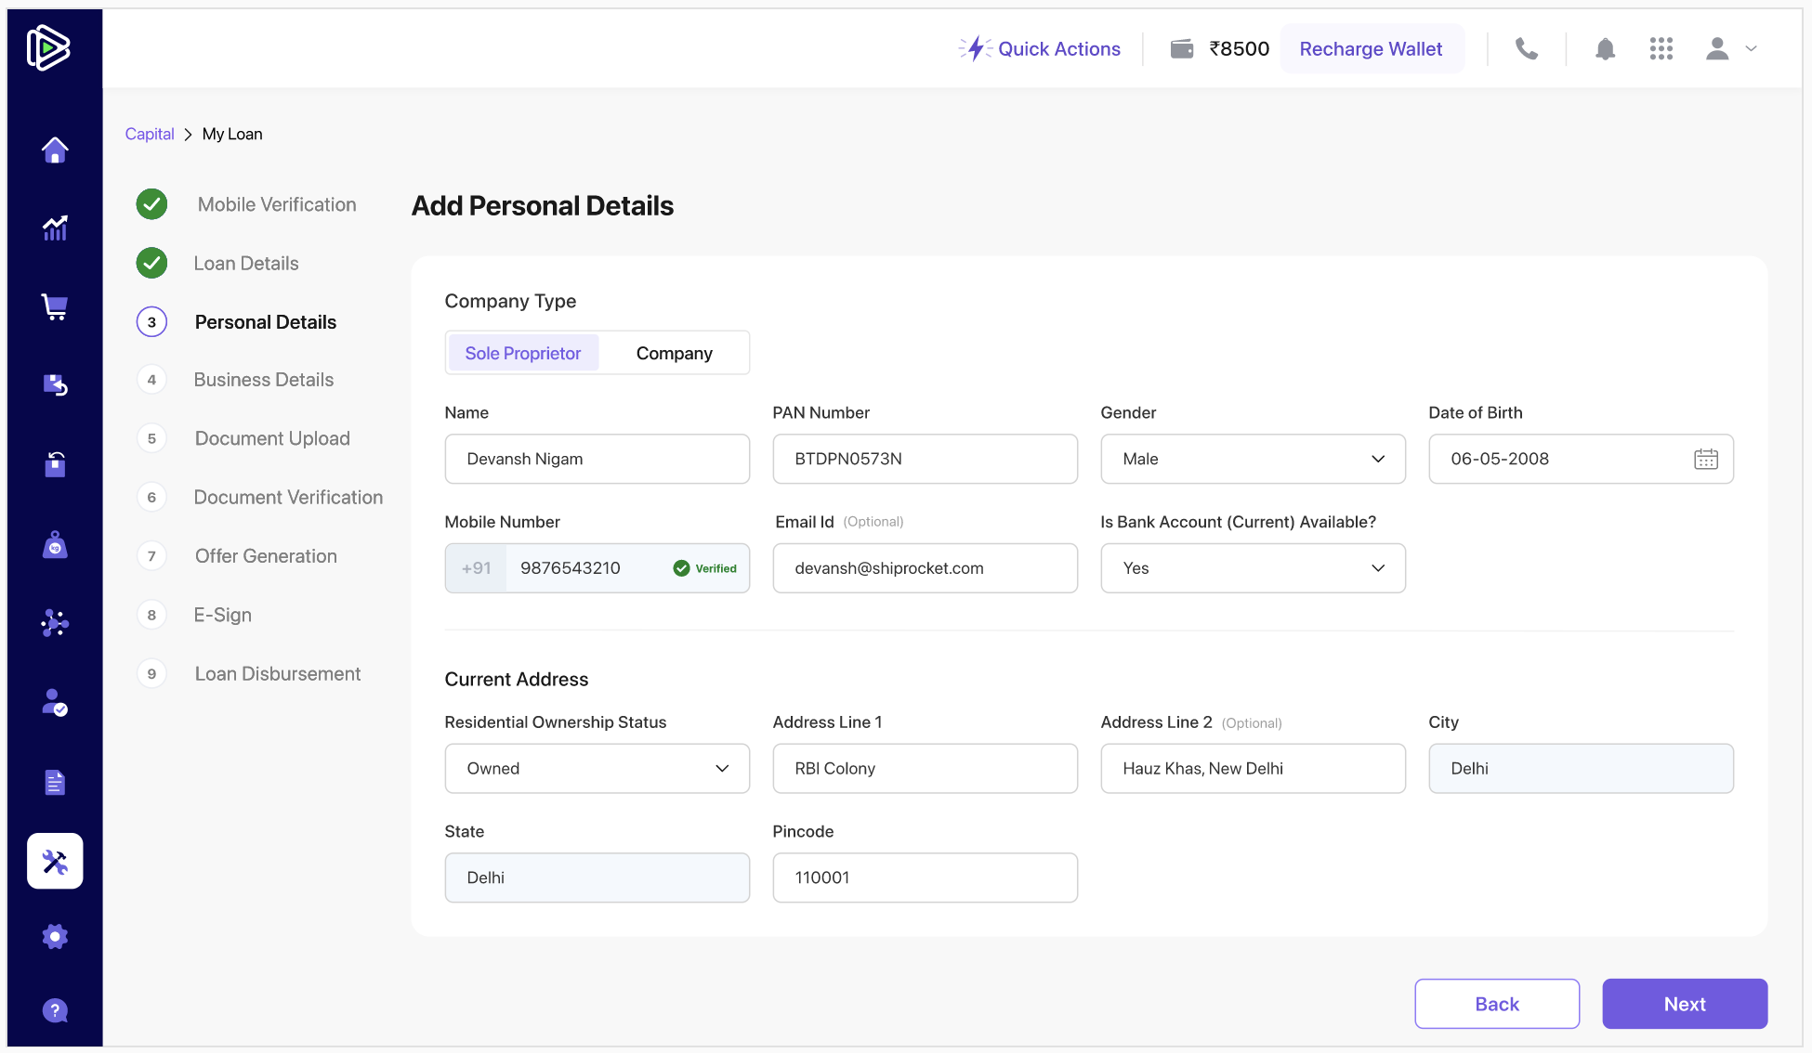Open the notifications bell

1605,49
